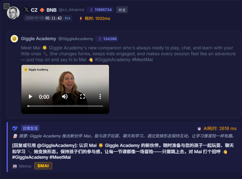Open the CZ BNB display name
The height and width of the screenshot is (179, 242).
pyautogui.click(x=44, y=10)
